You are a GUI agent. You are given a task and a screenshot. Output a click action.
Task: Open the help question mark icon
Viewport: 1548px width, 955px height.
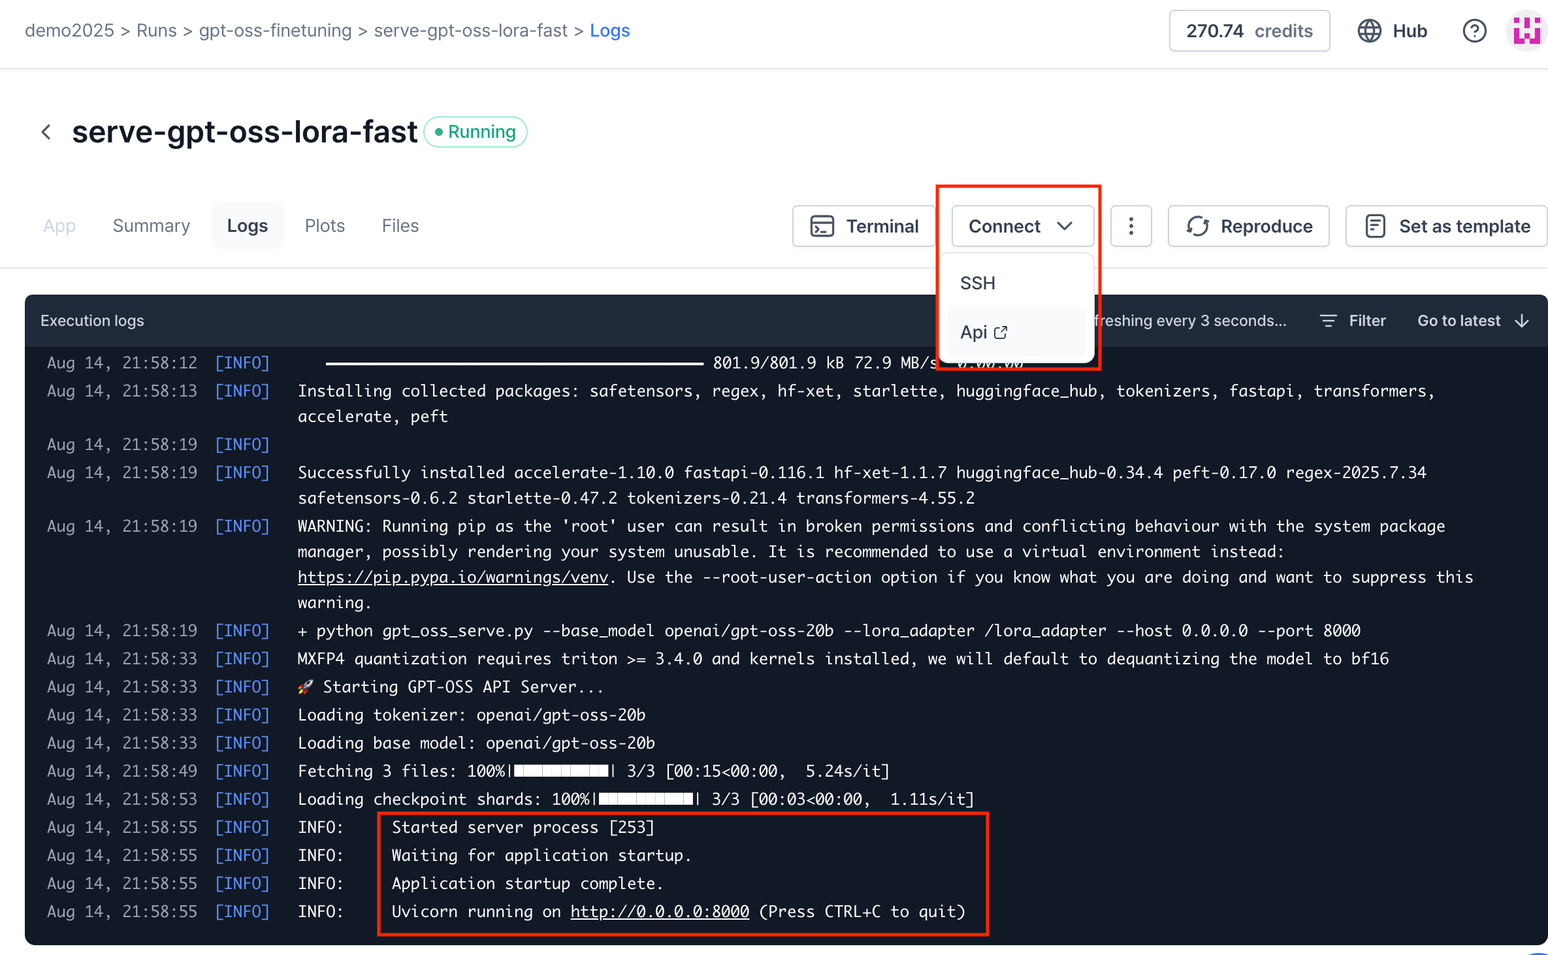pos(1474,31)
